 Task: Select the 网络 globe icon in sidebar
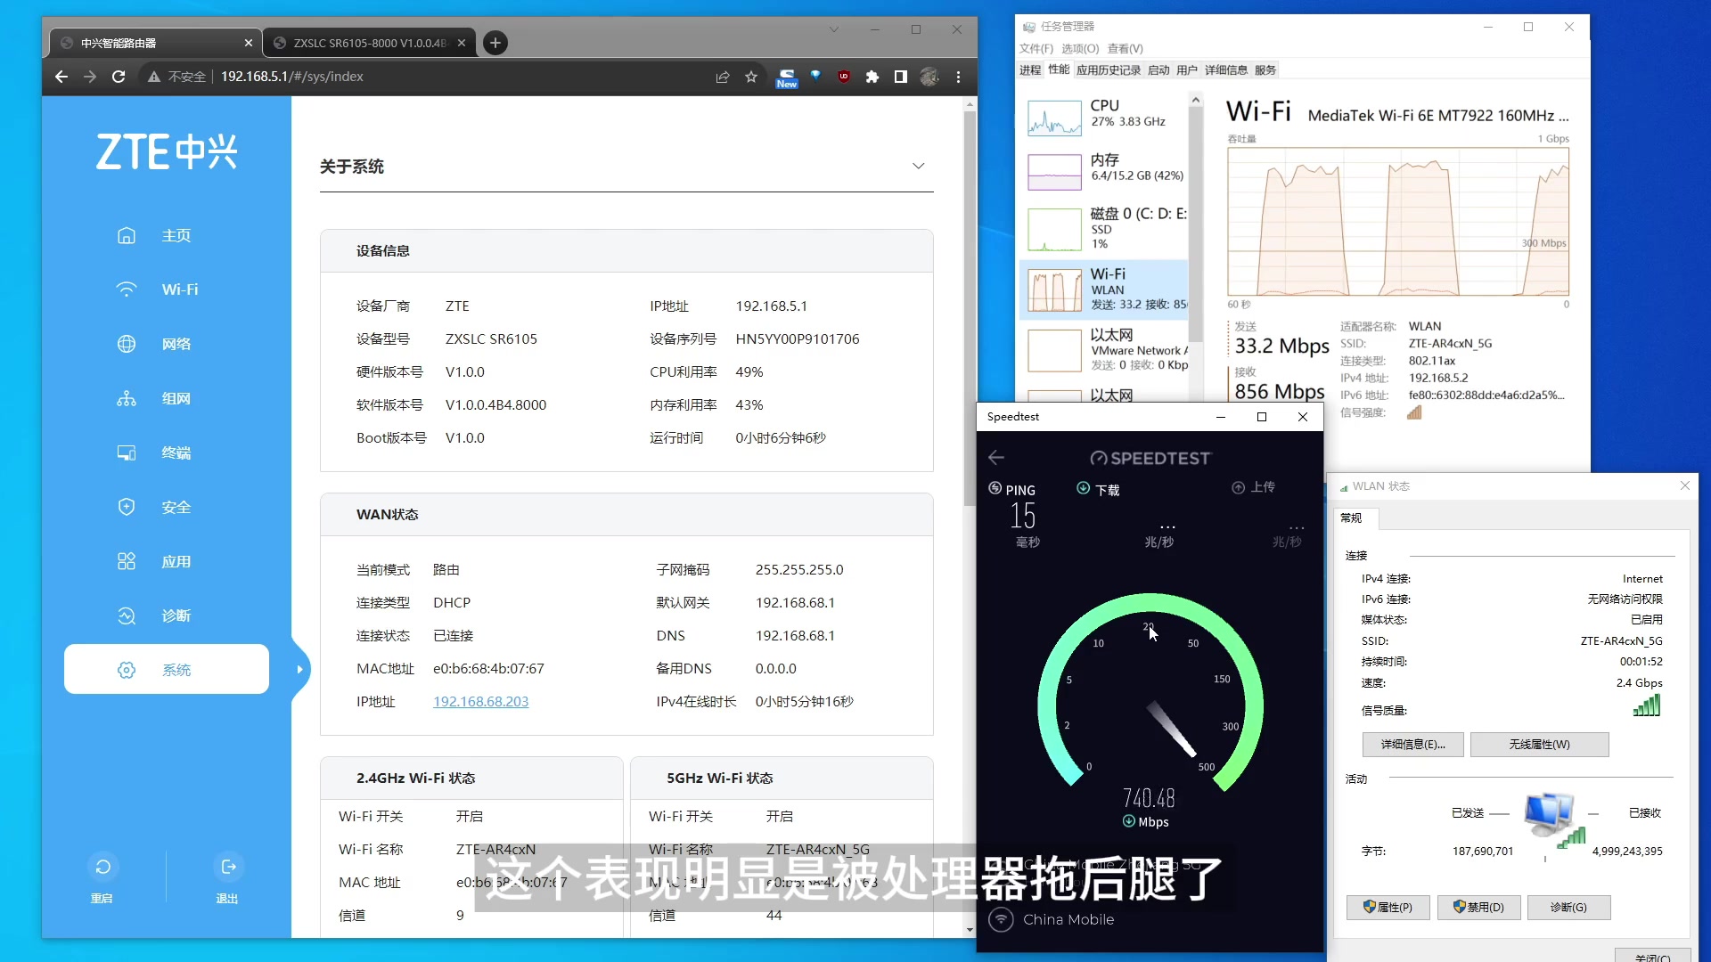coord(127,344)
